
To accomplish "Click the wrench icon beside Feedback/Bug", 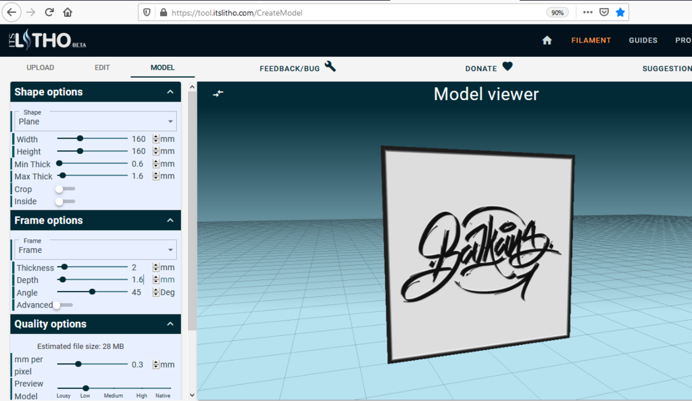I will (x=330, y=67).
